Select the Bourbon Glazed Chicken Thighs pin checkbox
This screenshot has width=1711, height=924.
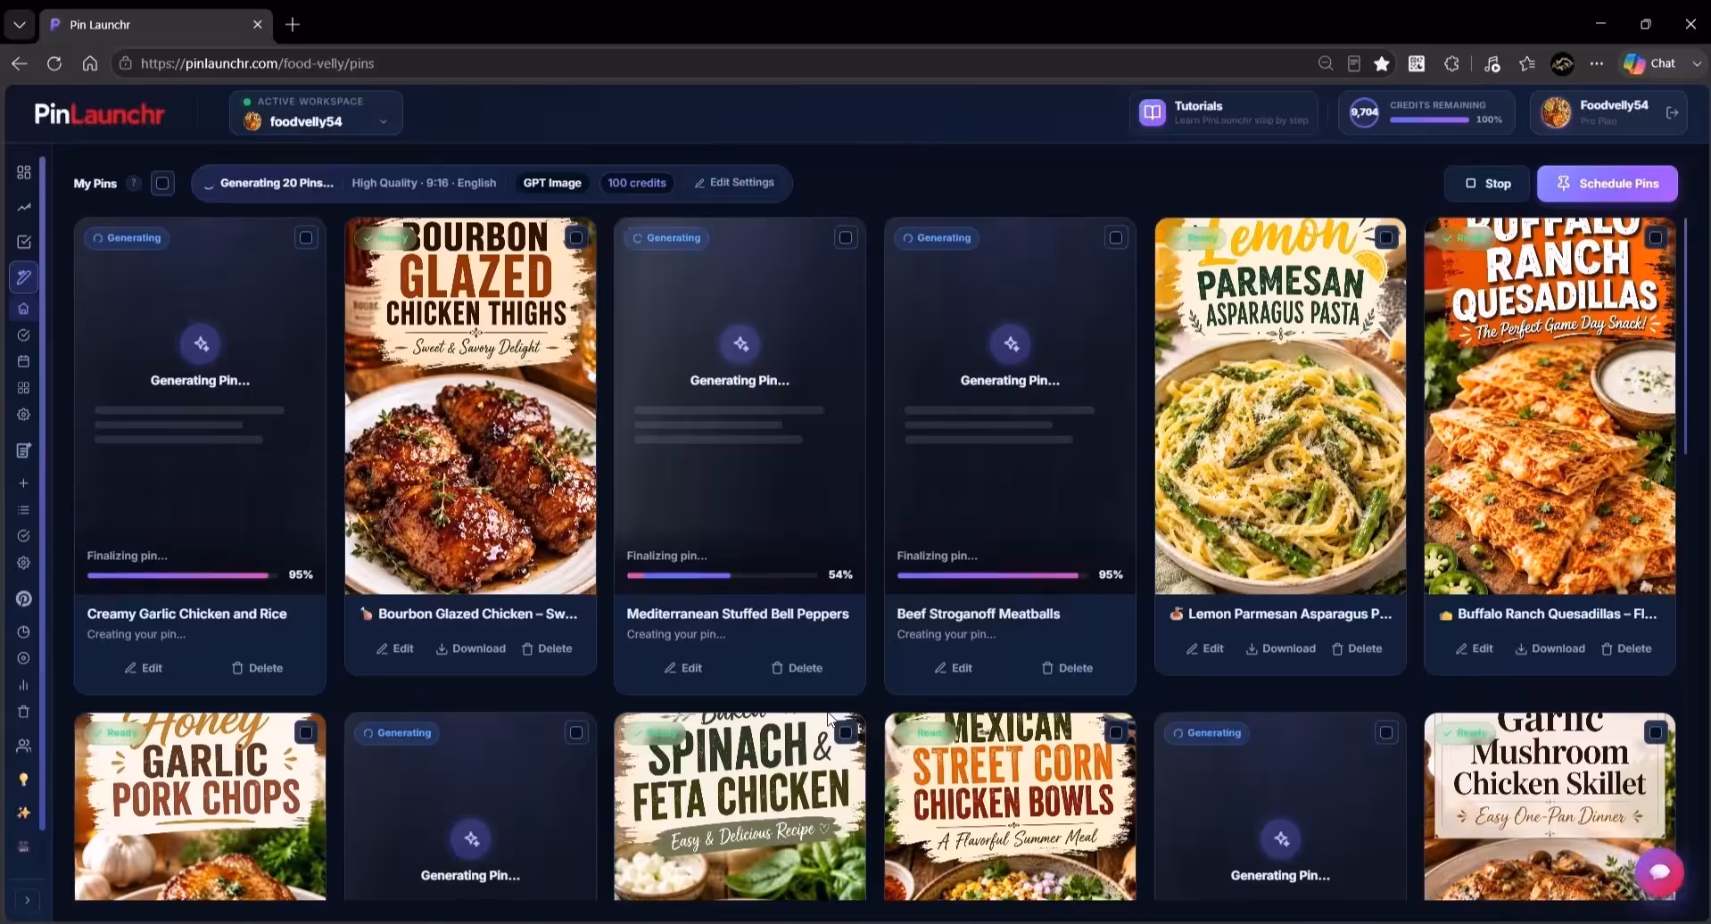click(576, 237)
